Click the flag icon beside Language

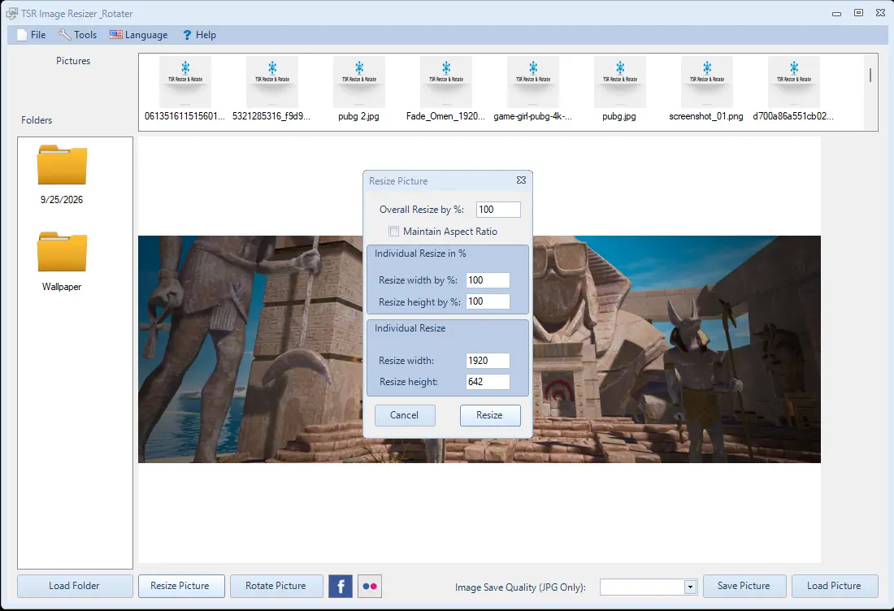[115, 35]
